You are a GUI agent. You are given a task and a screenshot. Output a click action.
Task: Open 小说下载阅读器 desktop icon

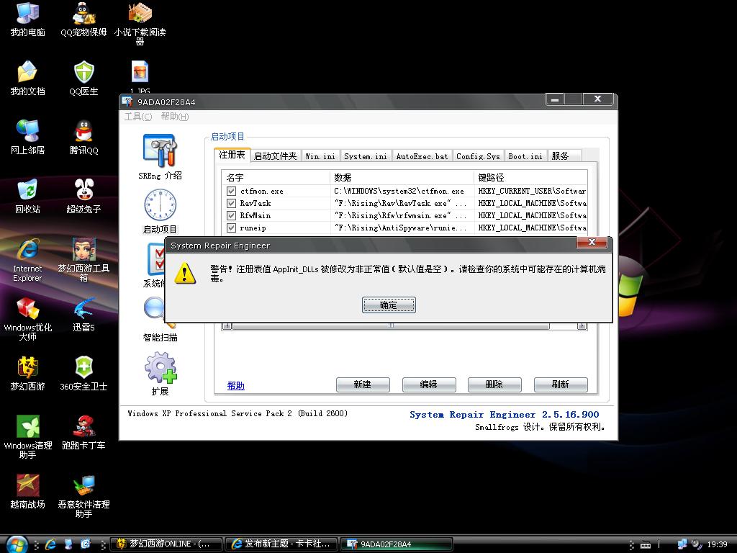(140, 24)
